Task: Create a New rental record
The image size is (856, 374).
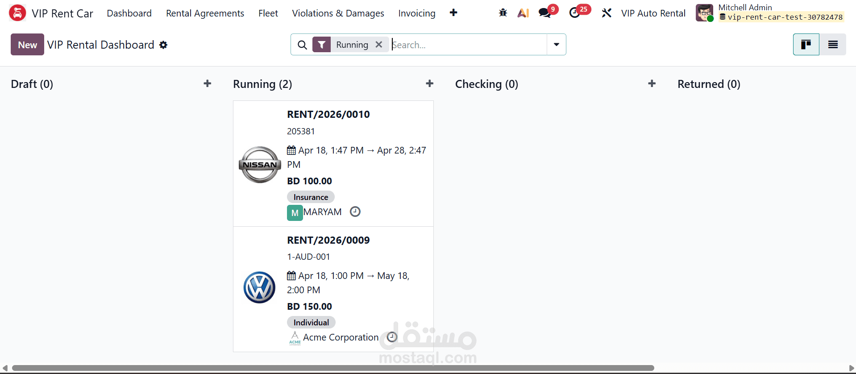Action: point(27,45)
